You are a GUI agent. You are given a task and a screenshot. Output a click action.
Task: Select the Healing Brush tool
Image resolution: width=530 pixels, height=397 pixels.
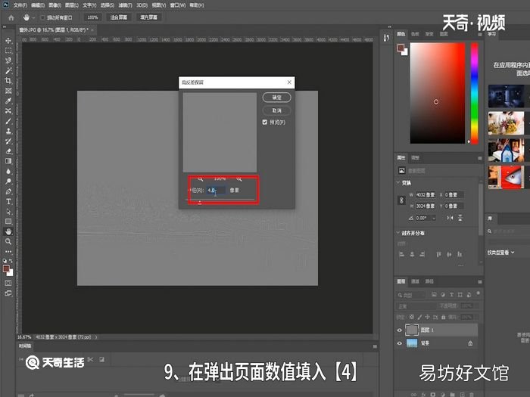click(8, 111)
